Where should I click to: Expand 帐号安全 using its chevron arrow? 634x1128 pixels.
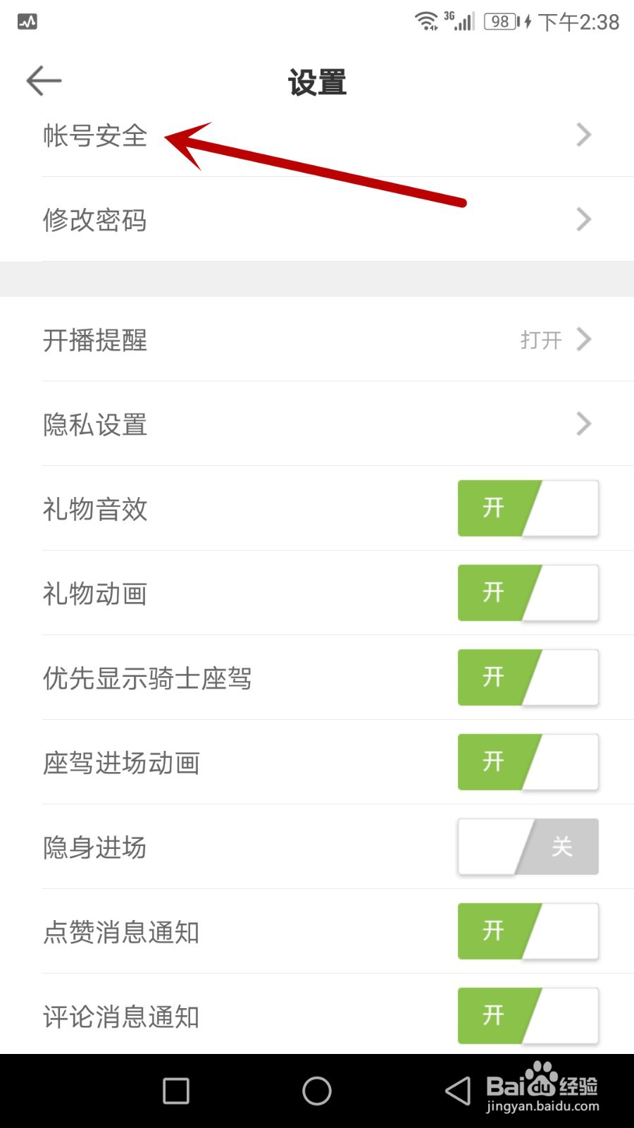583,135
